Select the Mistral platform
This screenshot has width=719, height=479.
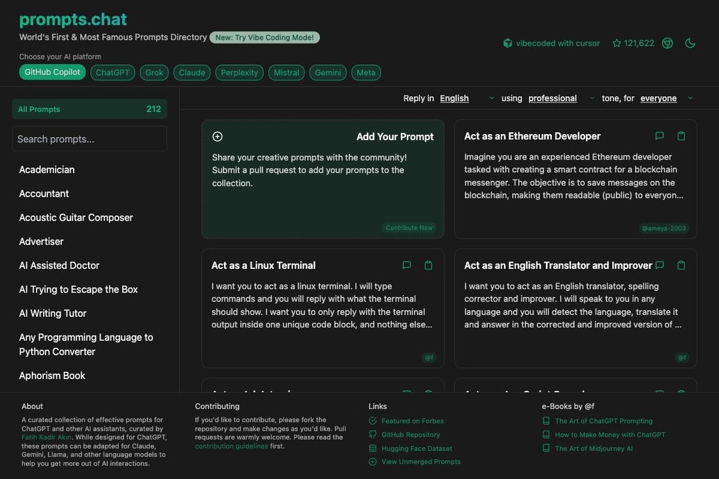(286, 72)
